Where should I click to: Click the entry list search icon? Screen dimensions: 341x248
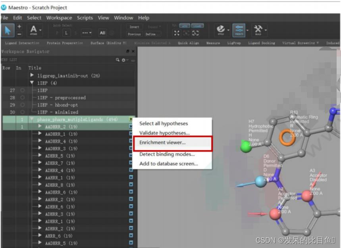tap(118, 60)
